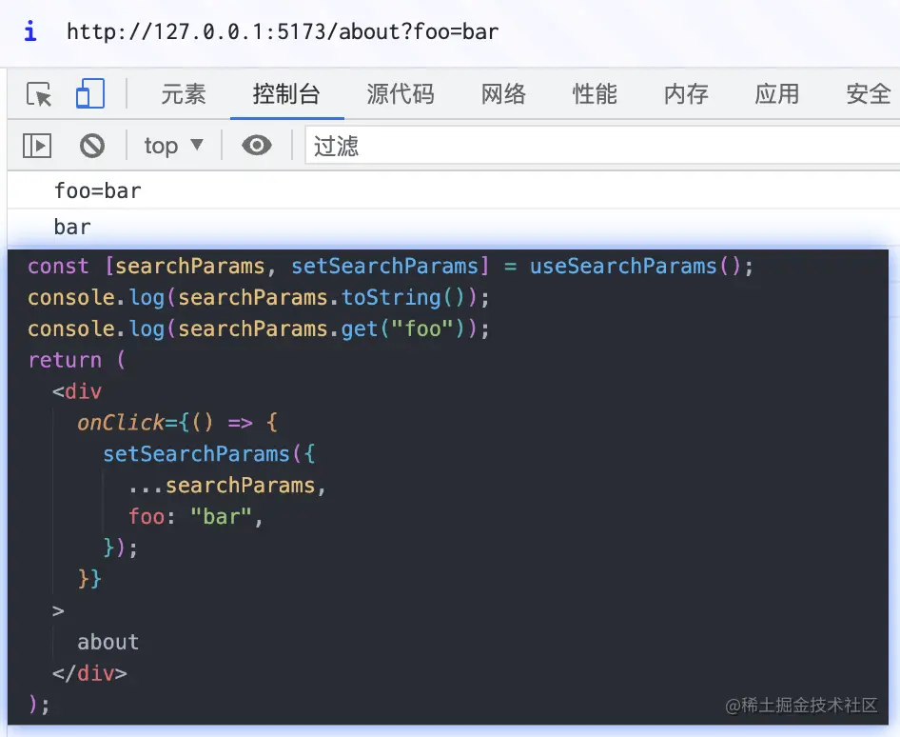
Task: Click '...searchParams,' in the code
Action: (x=226, y=486)
